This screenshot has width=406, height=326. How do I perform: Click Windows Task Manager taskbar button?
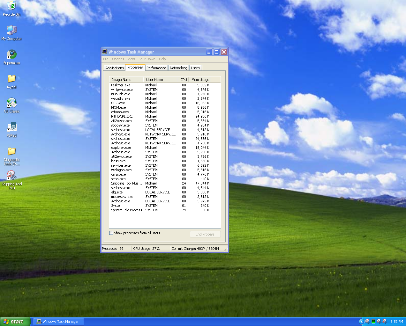click(58, 322)
